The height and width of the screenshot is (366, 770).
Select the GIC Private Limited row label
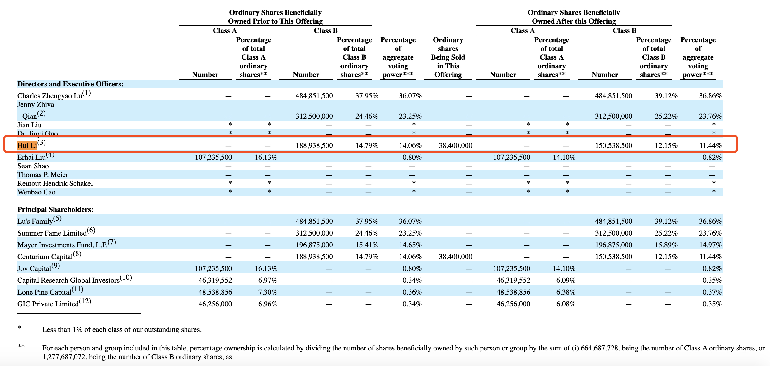point(48,304)
